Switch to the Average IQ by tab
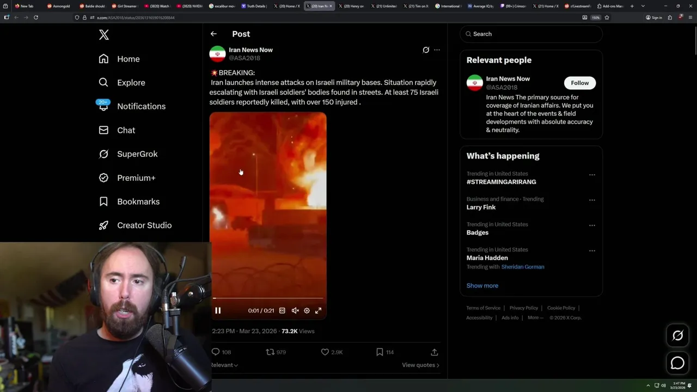Screen dimensions: 697x392 (x=481, y=6)
